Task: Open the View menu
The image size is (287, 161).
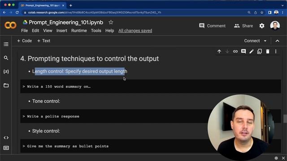Action: pos(48,31)
